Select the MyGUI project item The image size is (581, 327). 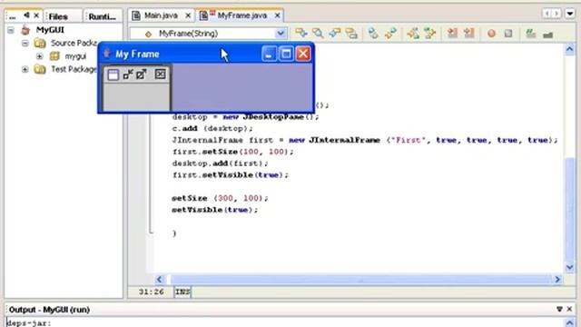click(x=50, y=30)
